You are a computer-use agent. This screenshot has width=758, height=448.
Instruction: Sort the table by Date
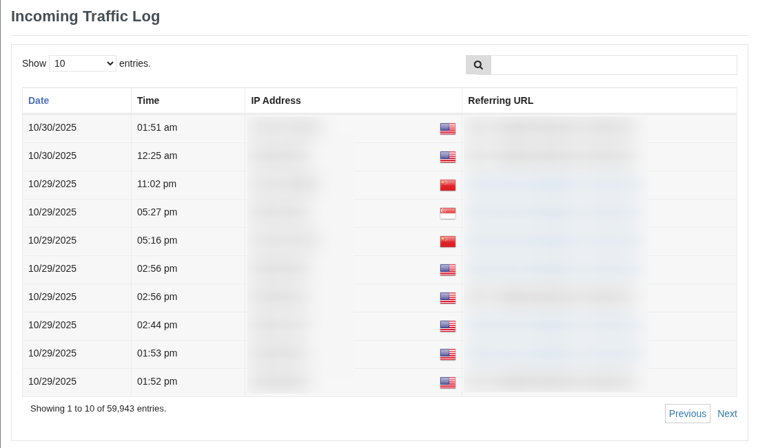[x=39, y=100]
